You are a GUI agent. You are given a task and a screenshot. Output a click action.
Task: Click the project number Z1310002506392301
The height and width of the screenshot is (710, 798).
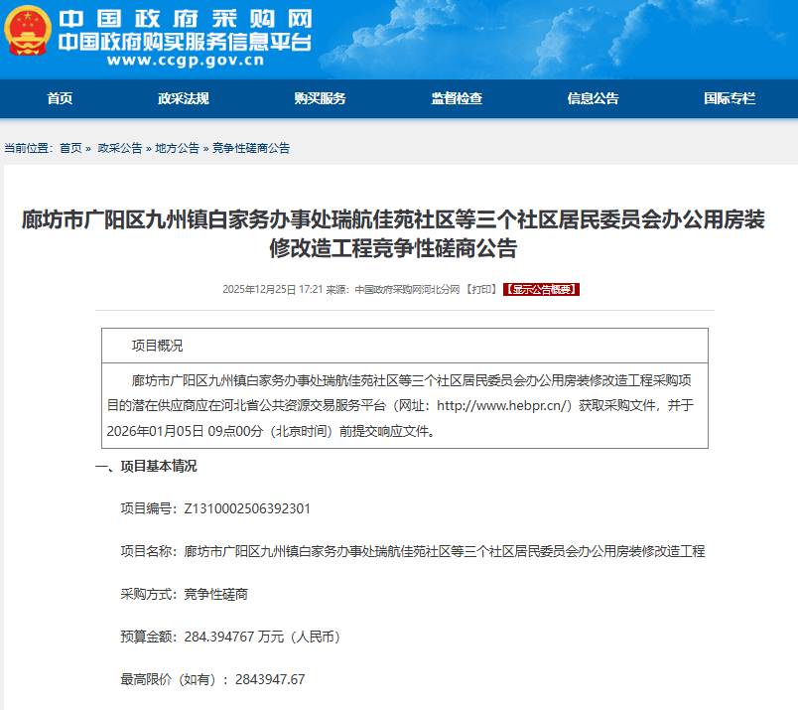point(247,508)
